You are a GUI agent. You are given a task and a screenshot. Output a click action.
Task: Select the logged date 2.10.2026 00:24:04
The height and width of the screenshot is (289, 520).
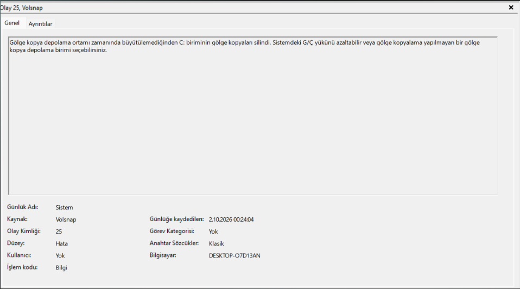click(x=231, y=219)
